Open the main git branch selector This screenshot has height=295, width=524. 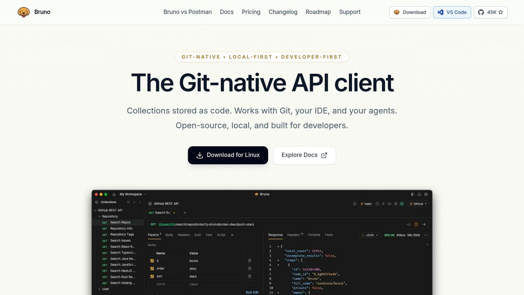366,204
